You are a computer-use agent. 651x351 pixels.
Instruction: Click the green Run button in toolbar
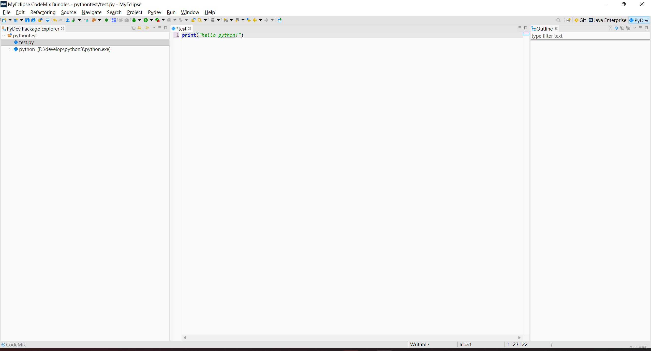pos(146,20)
